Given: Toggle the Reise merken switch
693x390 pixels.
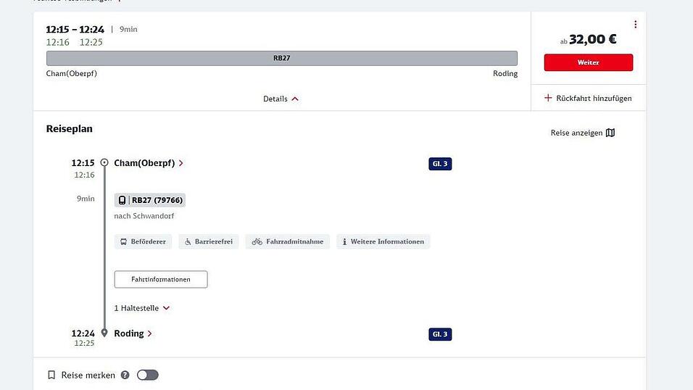Looking at the screenshot, I should pyautogui.click(x=147, y=375).
